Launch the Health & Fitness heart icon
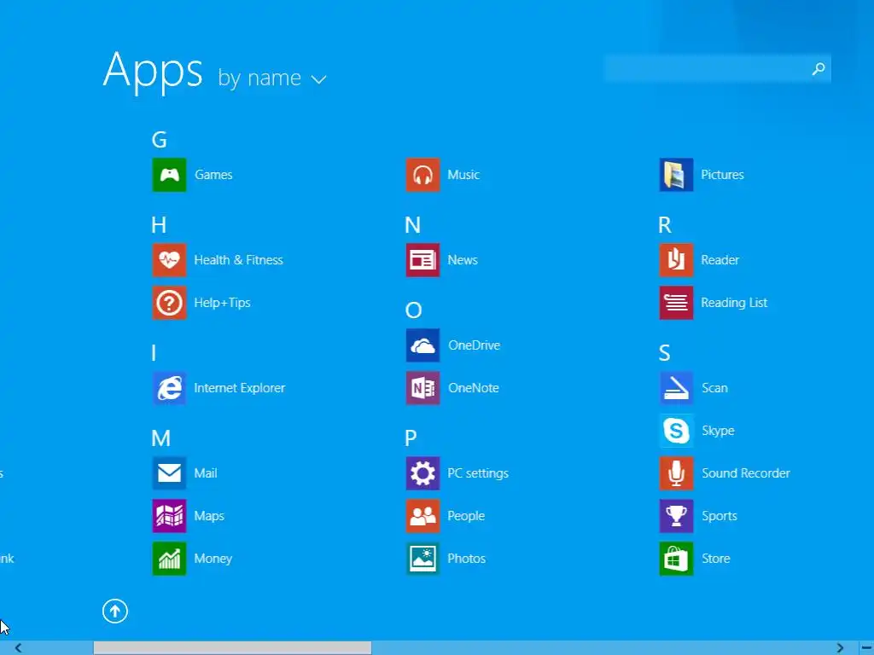This screenshot has height=655, width=874. pos(170,260)
